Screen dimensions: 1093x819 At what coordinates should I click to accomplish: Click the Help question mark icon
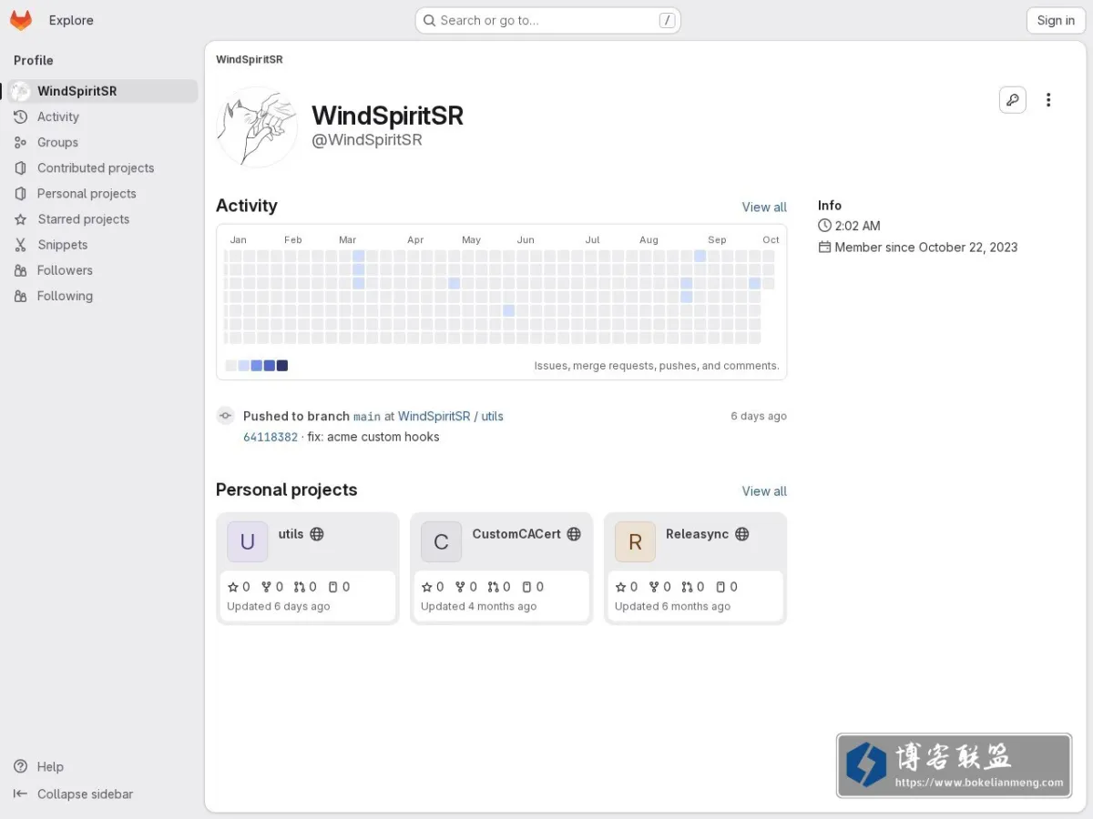click(20, 766)
